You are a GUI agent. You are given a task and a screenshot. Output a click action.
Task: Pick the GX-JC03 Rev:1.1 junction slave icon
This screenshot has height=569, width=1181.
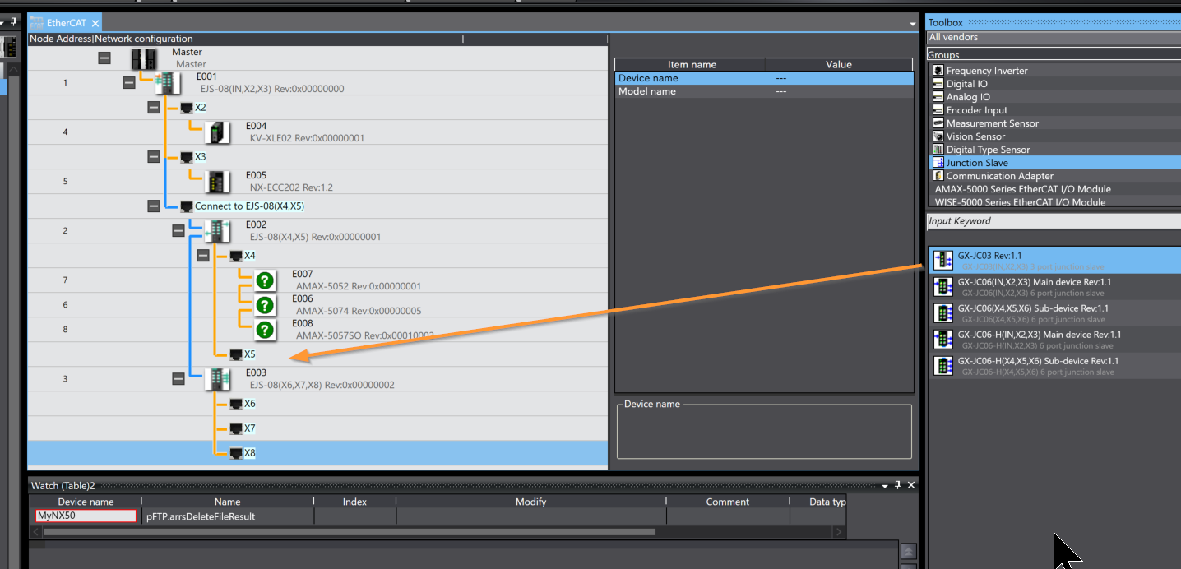(x=943, y=261)
